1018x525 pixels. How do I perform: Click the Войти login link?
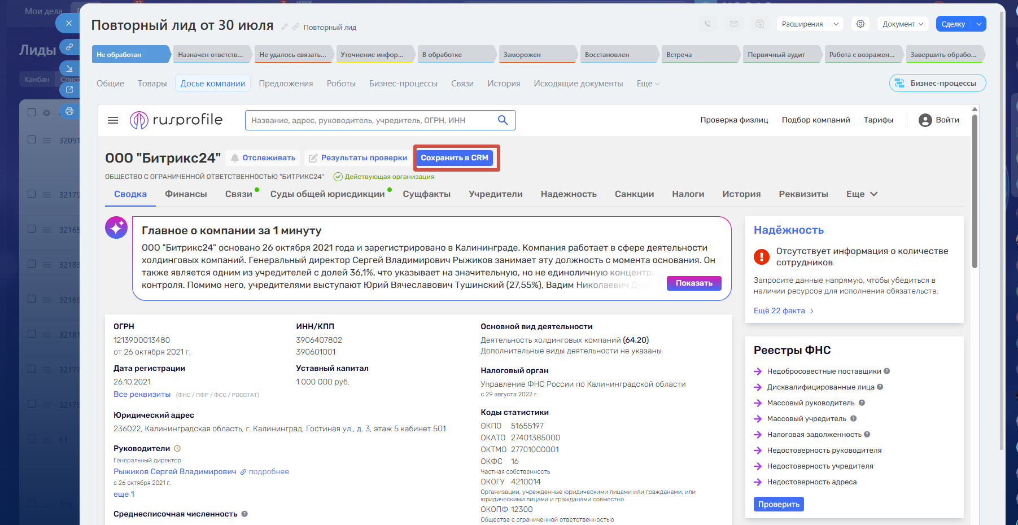pos(947,120)
